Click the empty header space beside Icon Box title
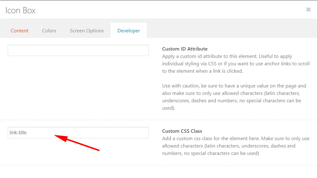Viewport: 317px width, 178px height. pyautogui.click(x=170, y=10)
